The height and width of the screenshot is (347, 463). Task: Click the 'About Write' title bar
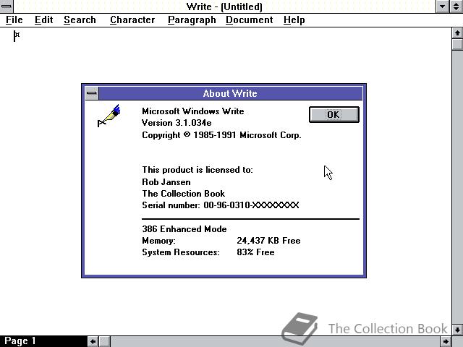pos(230,93)
